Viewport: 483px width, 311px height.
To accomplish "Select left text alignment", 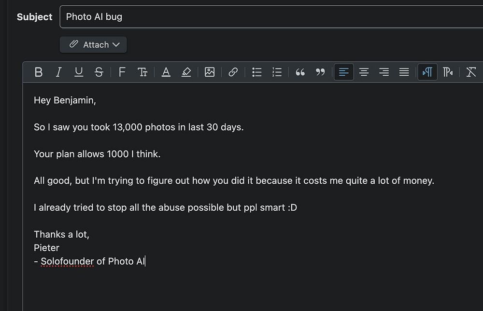I will point(344,72).
